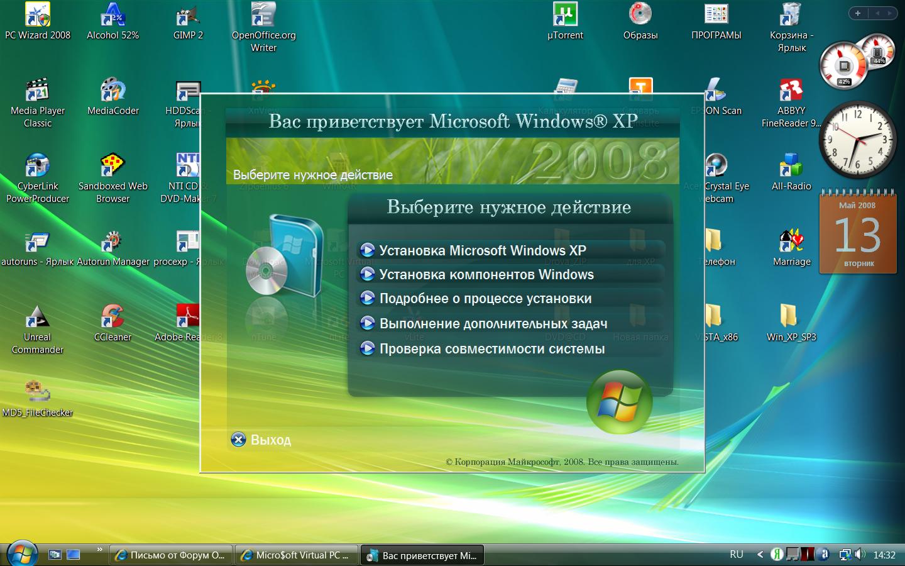Open Подробнее о процессе установки
Image resolution: width=905 pixels, height=566 pixels.
510,299
